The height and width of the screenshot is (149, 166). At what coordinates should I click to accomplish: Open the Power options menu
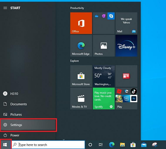pyautogui.click(x=28, y=135)
